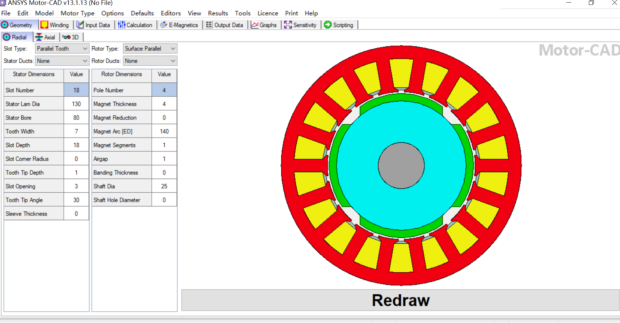This screenshot has width=620, height=323.
Task: Open the Scripting tab icon
Action: coord(328,25)
